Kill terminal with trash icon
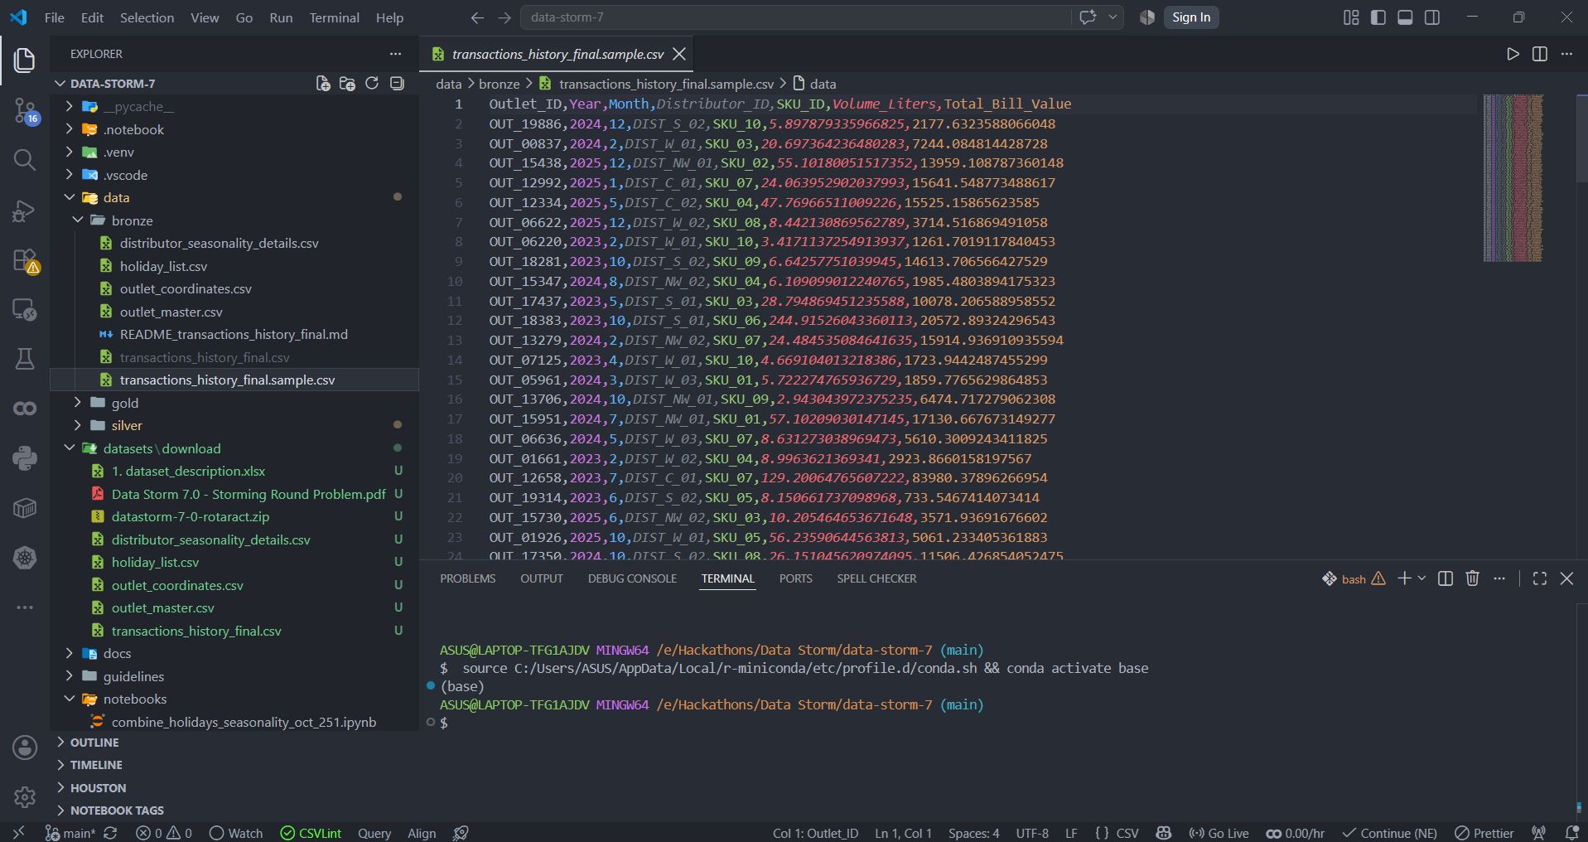 tap(1472, 578)
